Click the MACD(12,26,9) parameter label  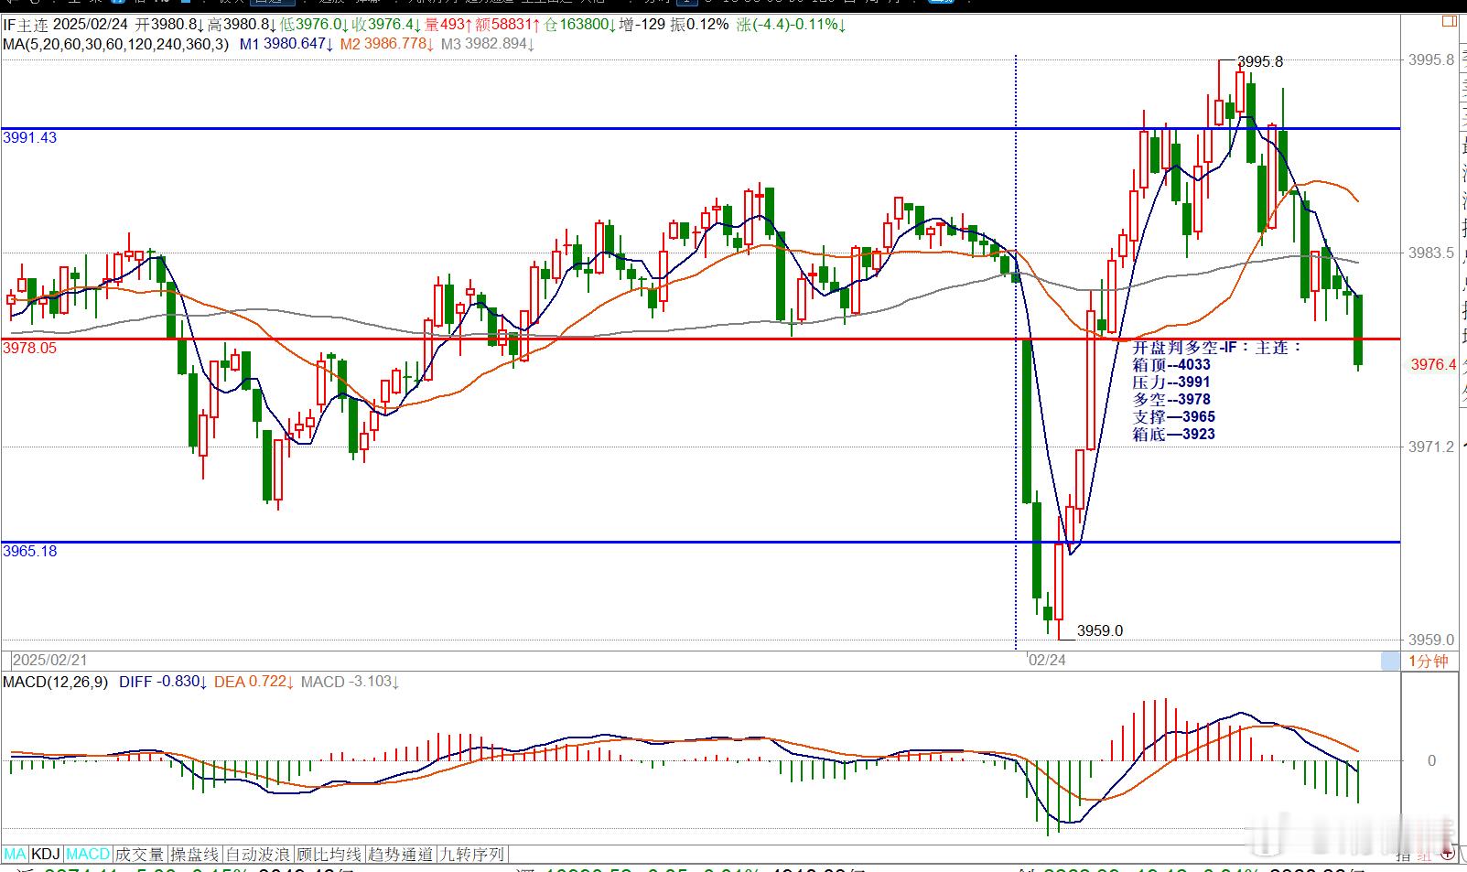56,682
